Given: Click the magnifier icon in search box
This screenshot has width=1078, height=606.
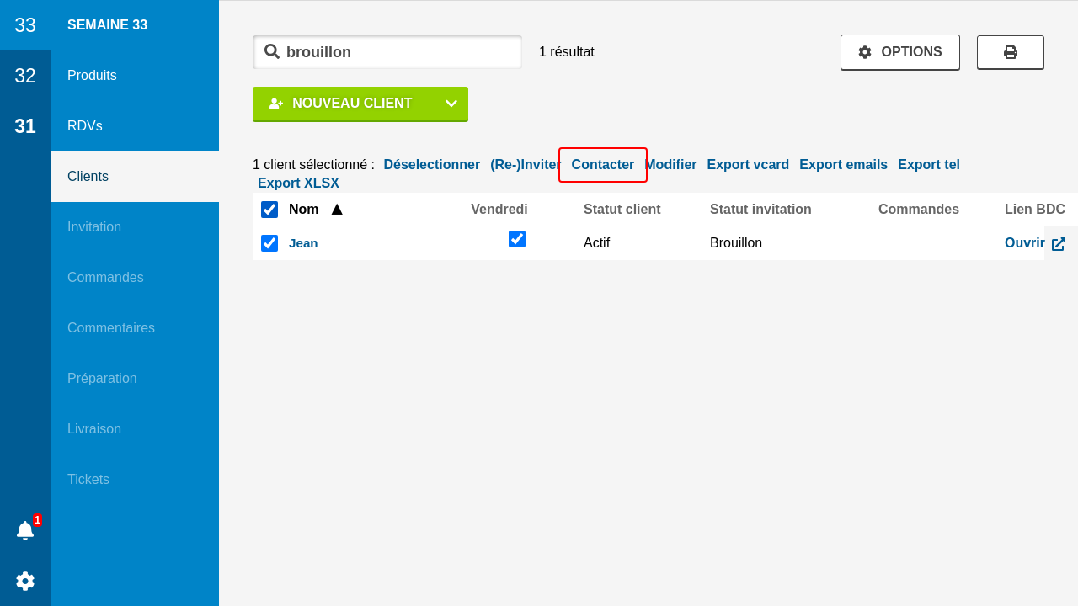Looking at the screenshot, I should coord(272,51).
